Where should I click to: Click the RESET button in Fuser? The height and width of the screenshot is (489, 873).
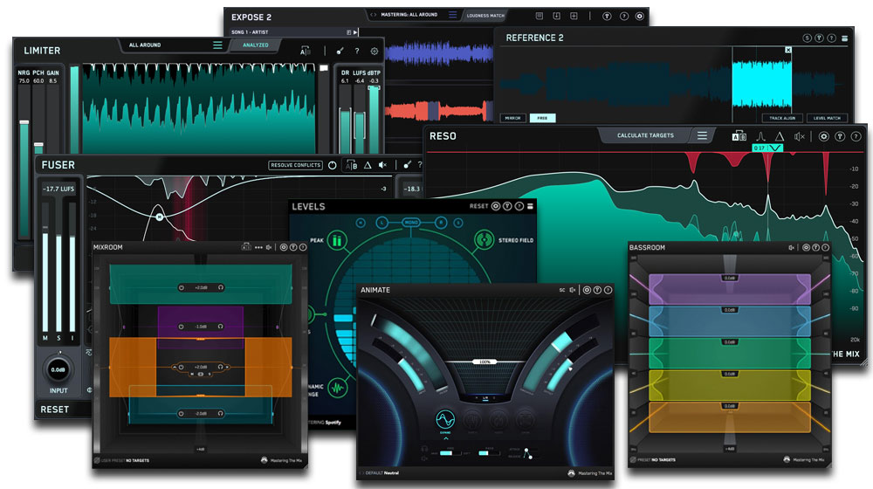pyautogui.click(x=54, y=410)
